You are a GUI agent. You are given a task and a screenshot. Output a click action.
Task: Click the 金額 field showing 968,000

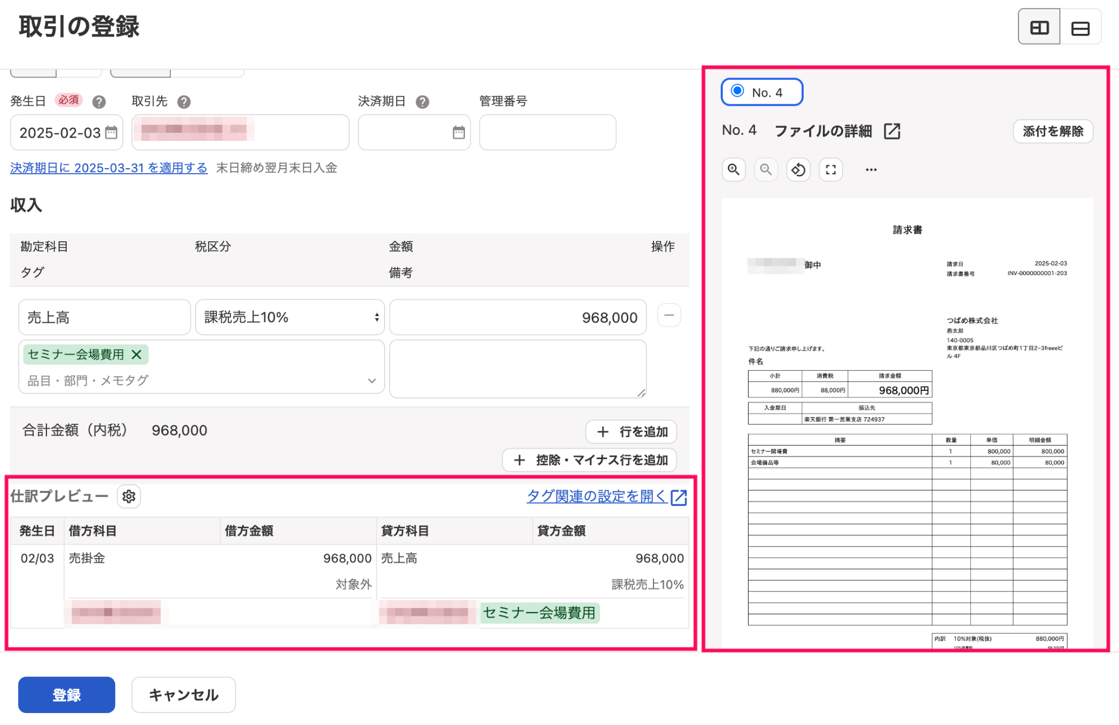518,317
